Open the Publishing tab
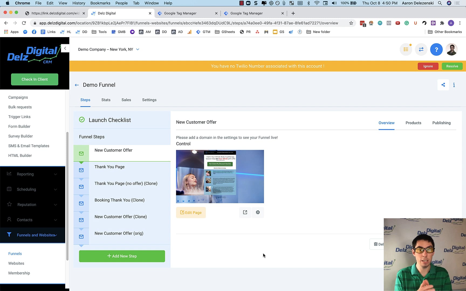This screenshot has width=466, height=291. [441, 123]
